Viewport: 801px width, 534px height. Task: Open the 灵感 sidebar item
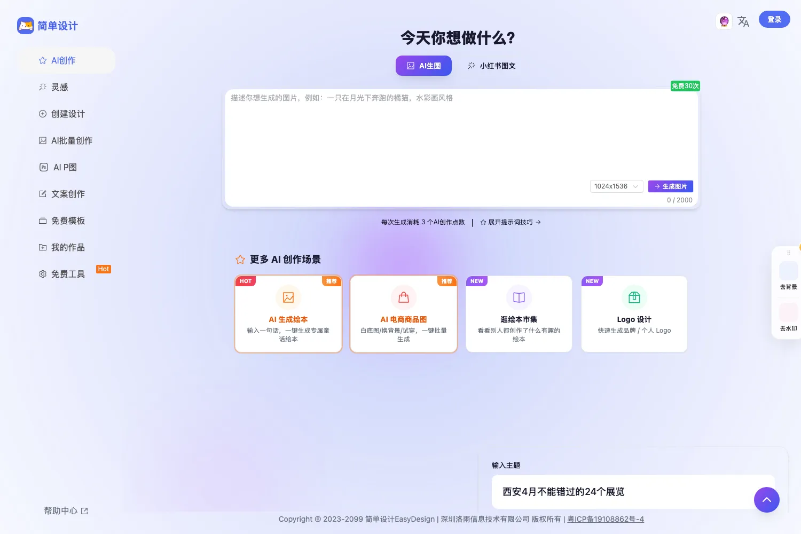[66, 87]
